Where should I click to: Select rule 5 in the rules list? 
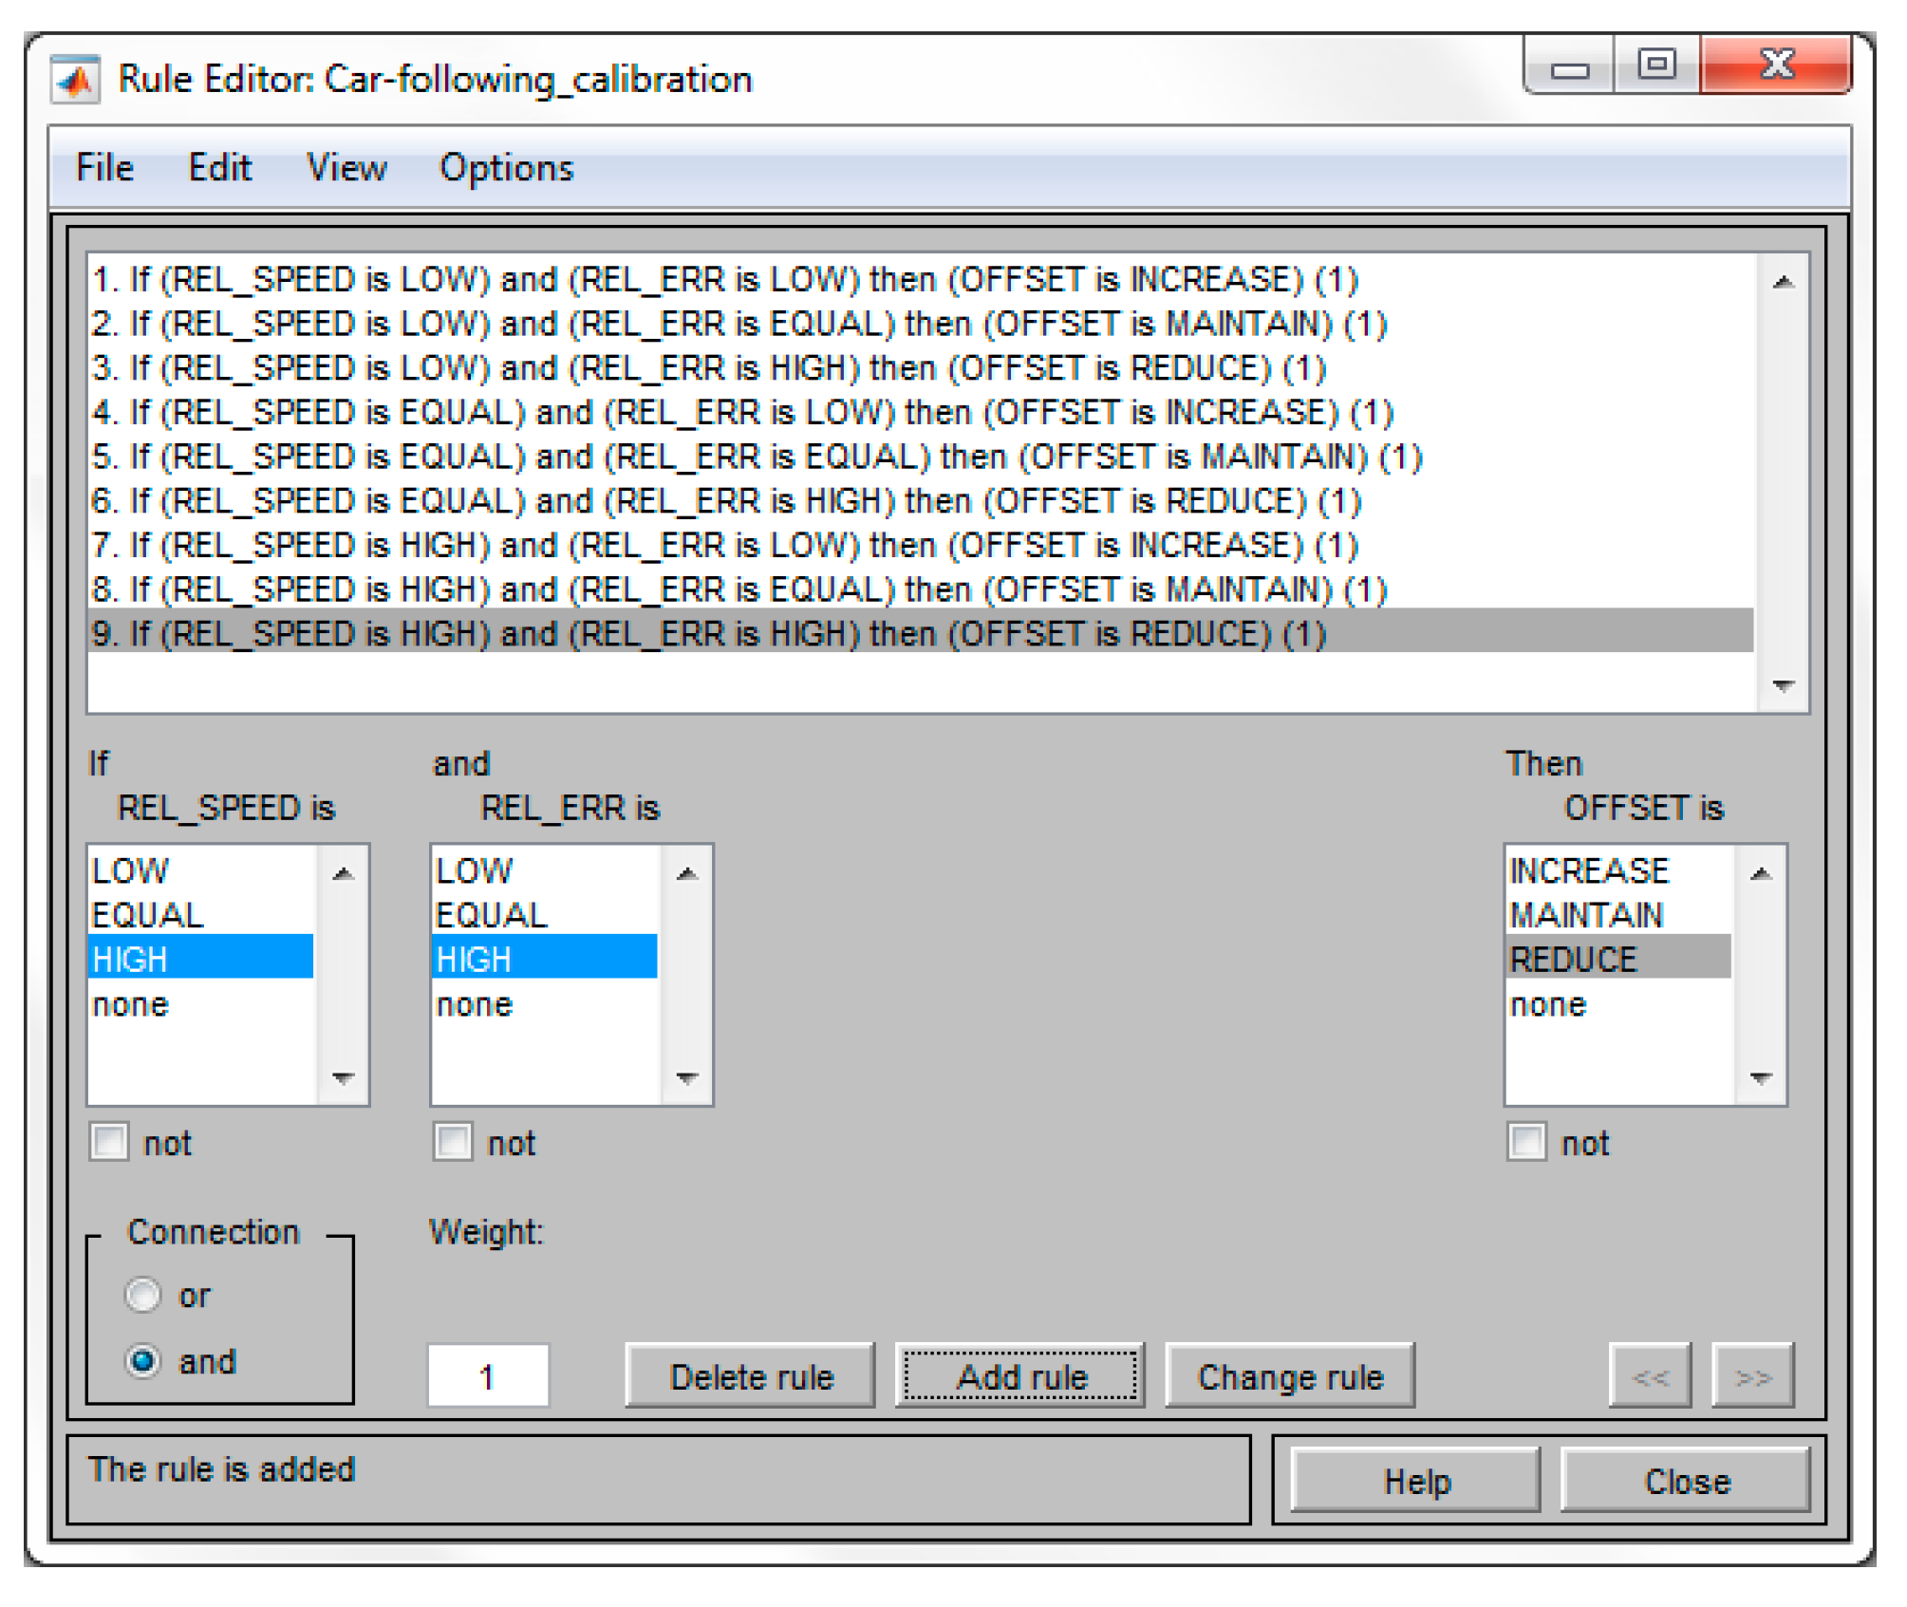(x=756, y=457)
